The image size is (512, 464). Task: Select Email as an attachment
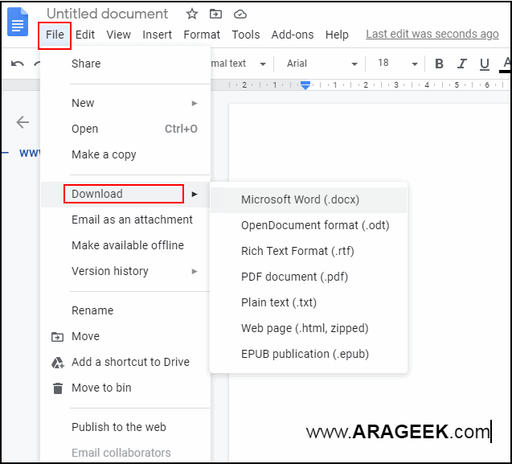125,220
